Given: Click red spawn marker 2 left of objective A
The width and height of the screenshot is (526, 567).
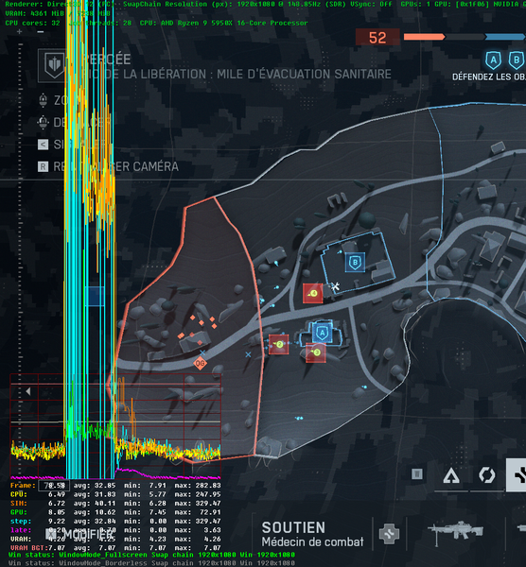Looking at the screenshot, I should pyautogui.click(x=279, y=344).
